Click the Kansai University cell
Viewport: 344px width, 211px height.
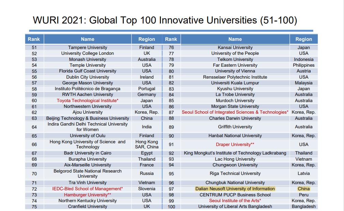235,47
